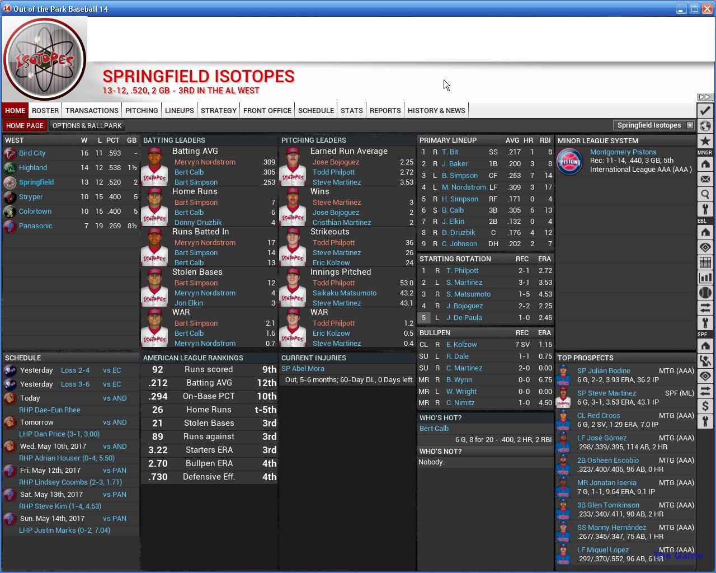Open manager mail envelope icon
The image size is (716, 573).
coord(705,180)
